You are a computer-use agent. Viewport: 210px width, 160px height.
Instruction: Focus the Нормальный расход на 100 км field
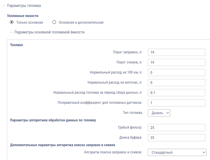pos(176,72)
